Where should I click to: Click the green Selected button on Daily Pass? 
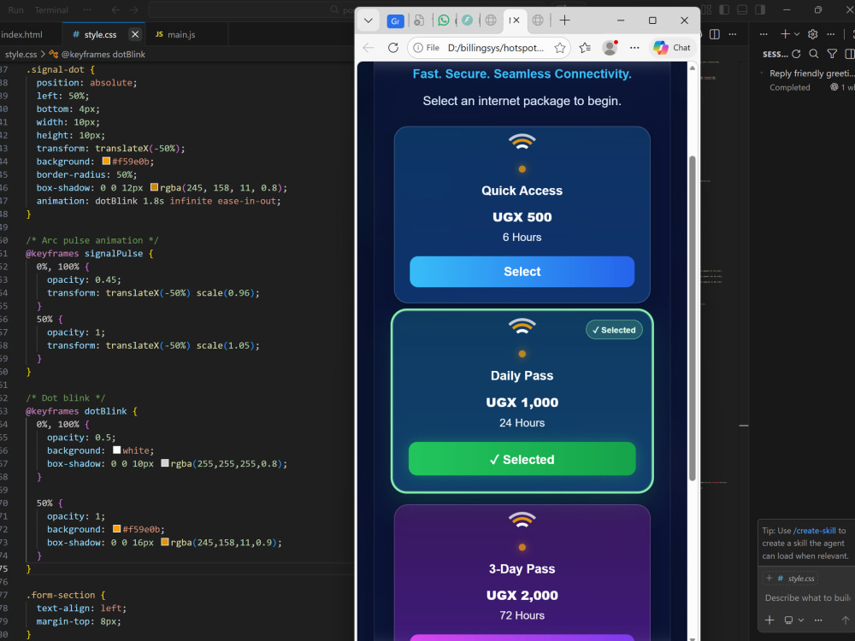click(522, 459)
